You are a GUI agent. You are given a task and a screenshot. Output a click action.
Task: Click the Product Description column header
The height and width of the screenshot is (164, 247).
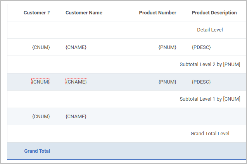pos(214,12)
